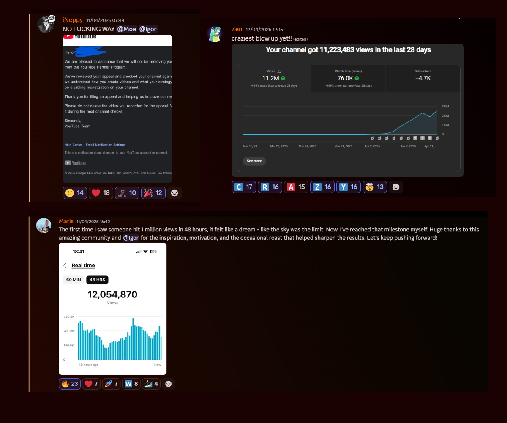Image resolution: width=507 pixels, height=423 pixels.
Task: Click the @Moe mention
Action: [x=126, y=29]
